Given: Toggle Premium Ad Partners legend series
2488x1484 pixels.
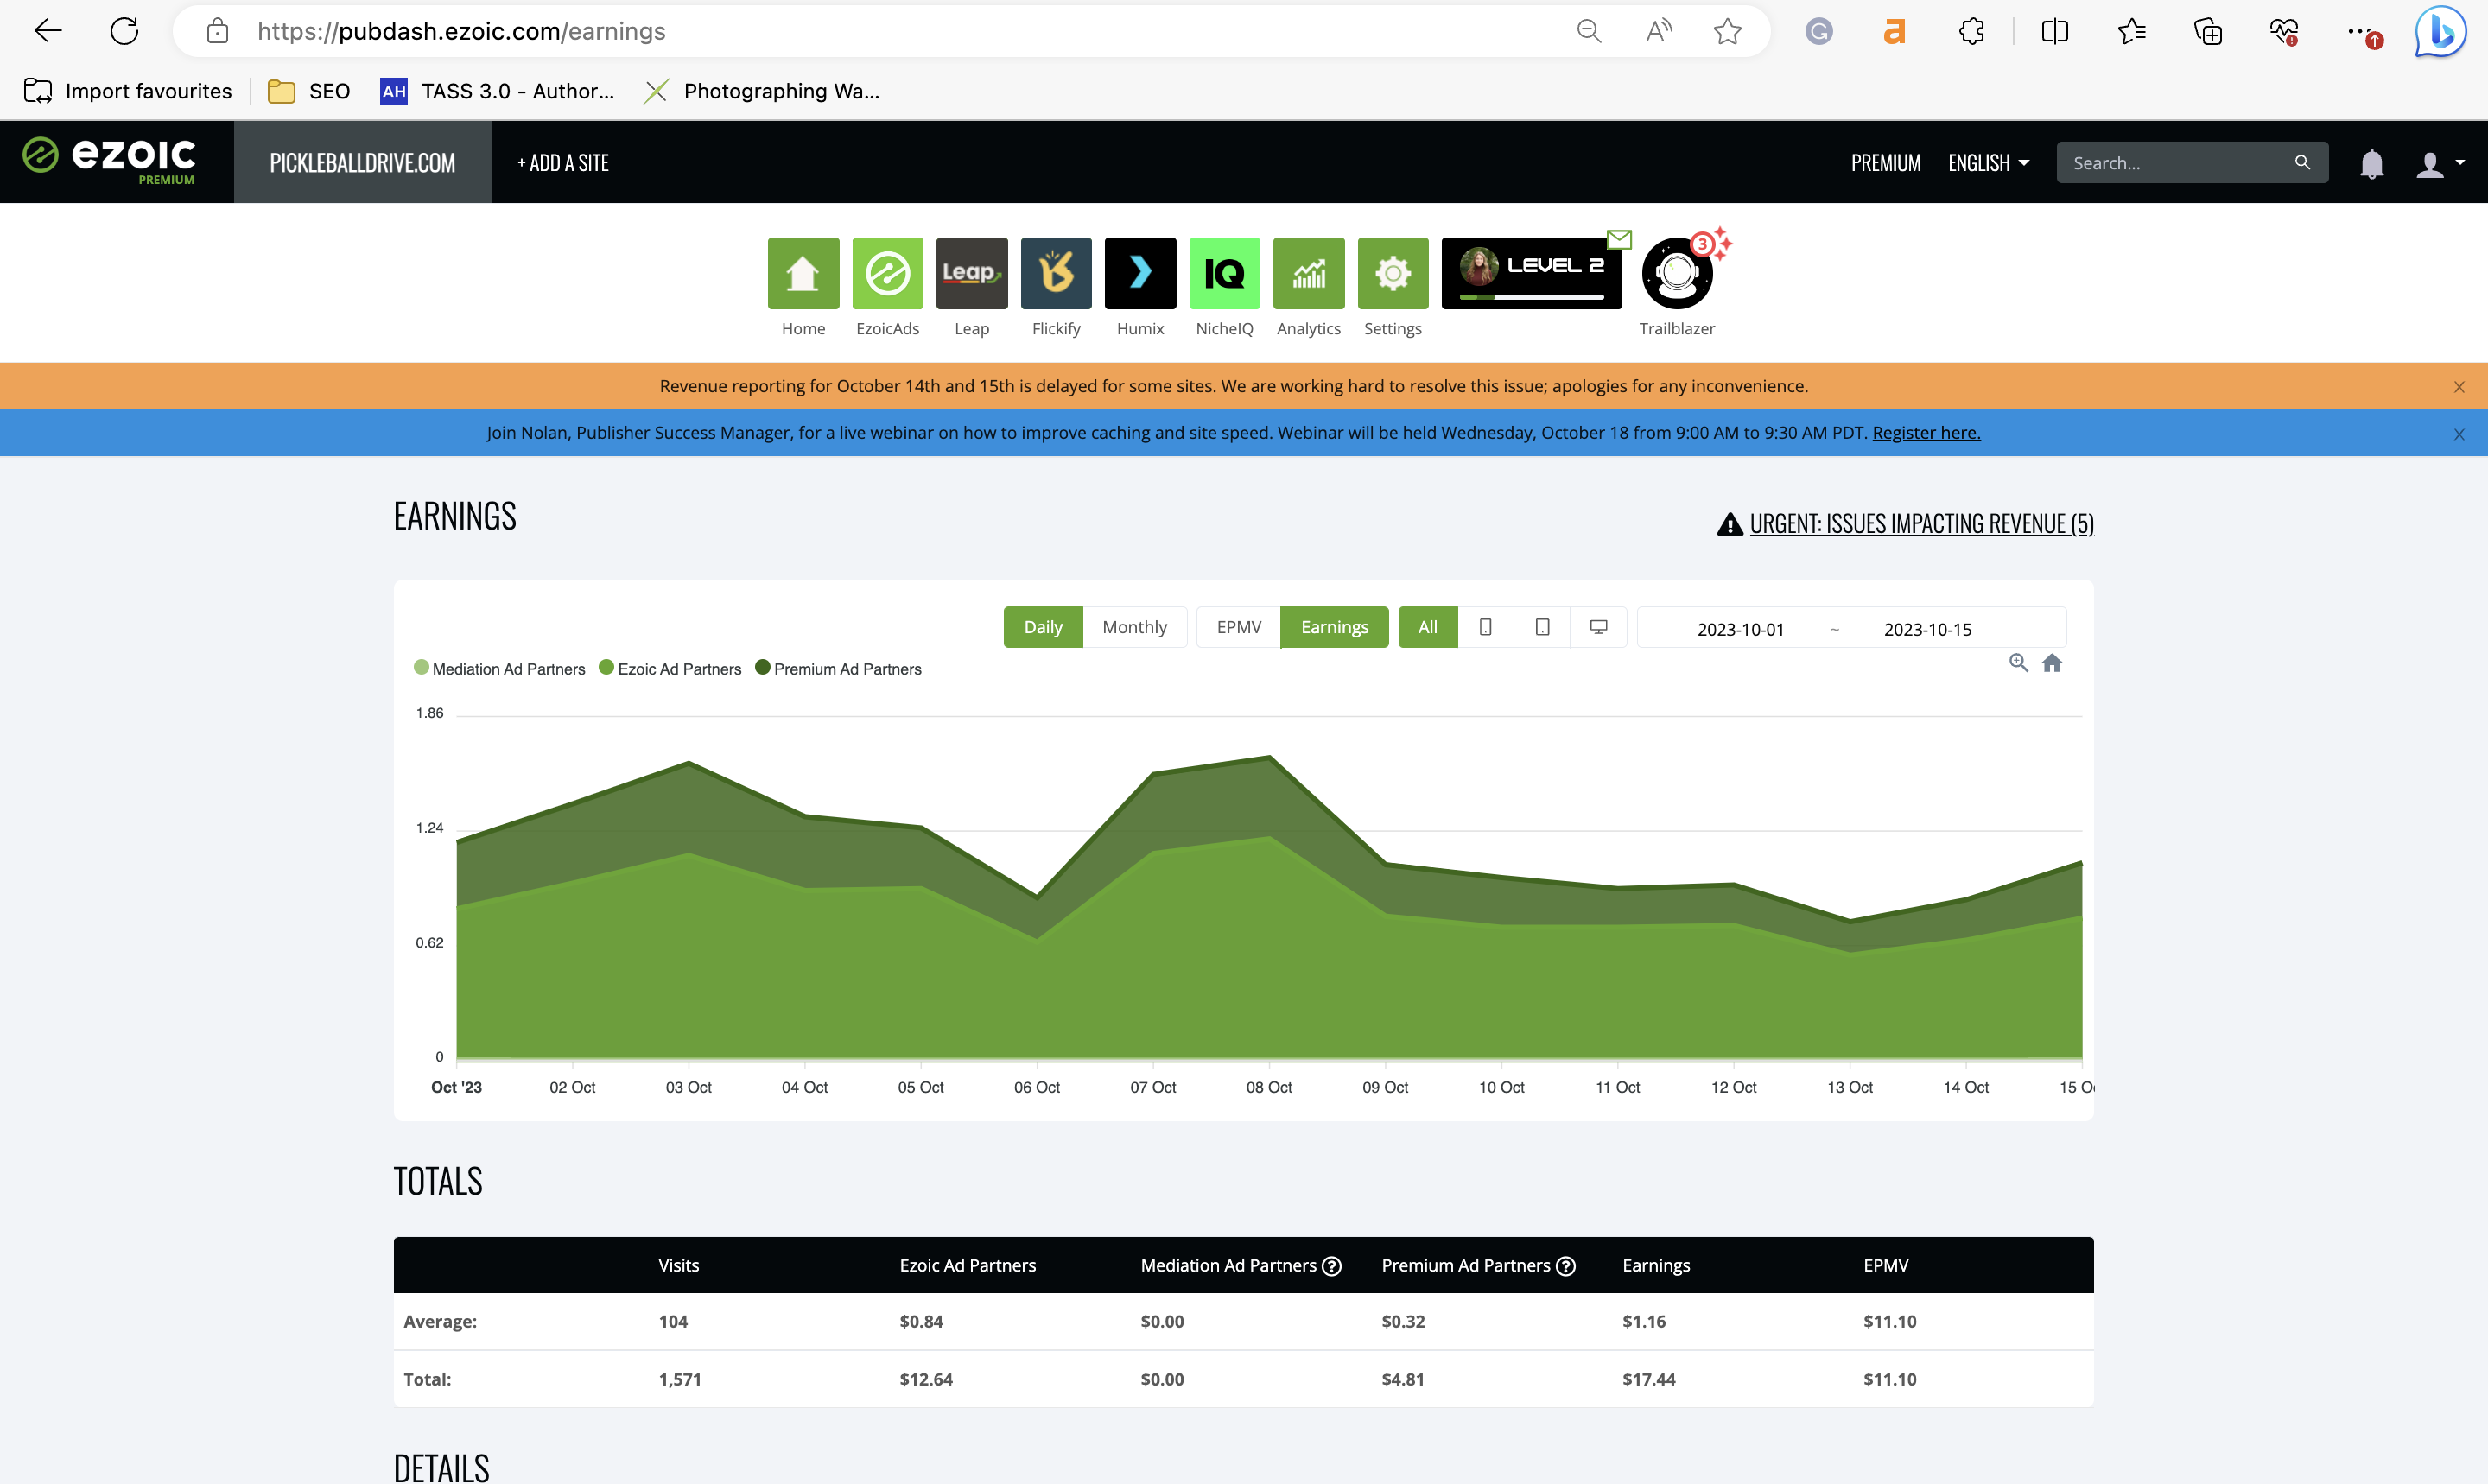Looking at the screenshot, I should 838,669.
